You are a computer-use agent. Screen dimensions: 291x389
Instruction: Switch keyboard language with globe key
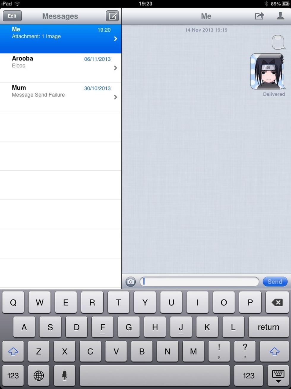point(39,376)
